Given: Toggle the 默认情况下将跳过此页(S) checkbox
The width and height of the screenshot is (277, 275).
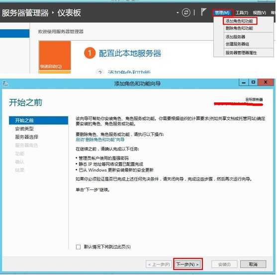Looking at the screenshot, I should 78,247.
